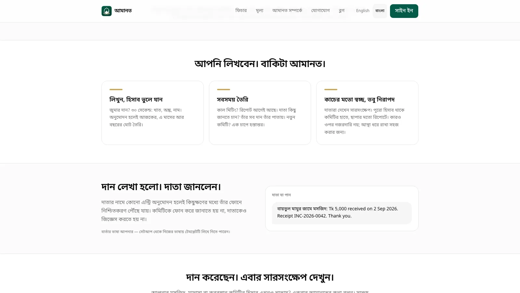The image size is (520, 293).
Task: Click paragraph starting কাল মিটিং? রিপোর্ট আগেই
Action: click(256, 117)
